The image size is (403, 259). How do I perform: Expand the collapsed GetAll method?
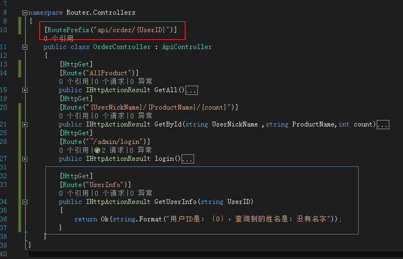(25, 90)
